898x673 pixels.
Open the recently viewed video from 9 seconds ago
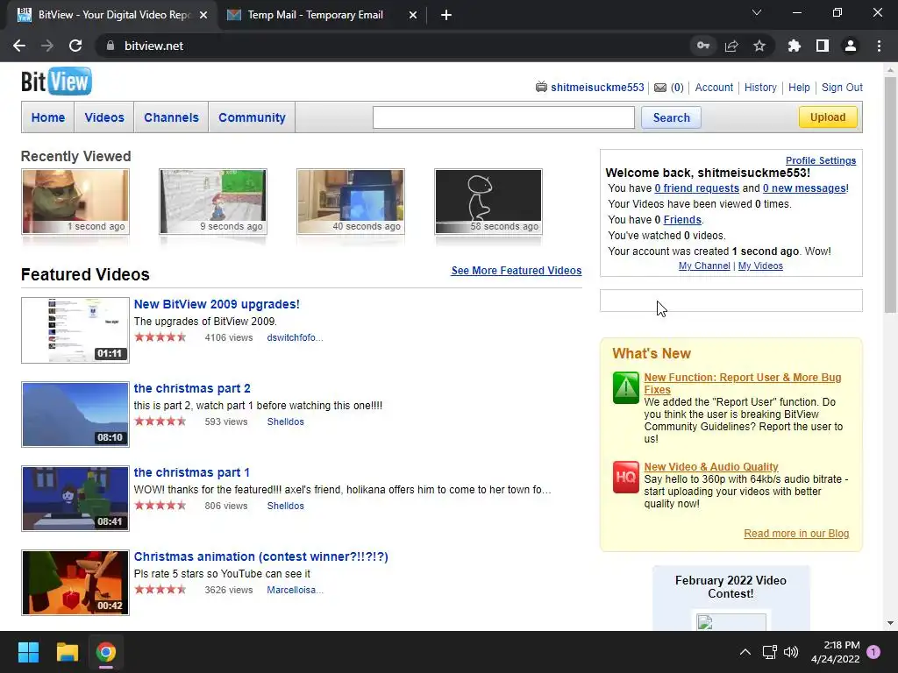(x=213, y=202)
